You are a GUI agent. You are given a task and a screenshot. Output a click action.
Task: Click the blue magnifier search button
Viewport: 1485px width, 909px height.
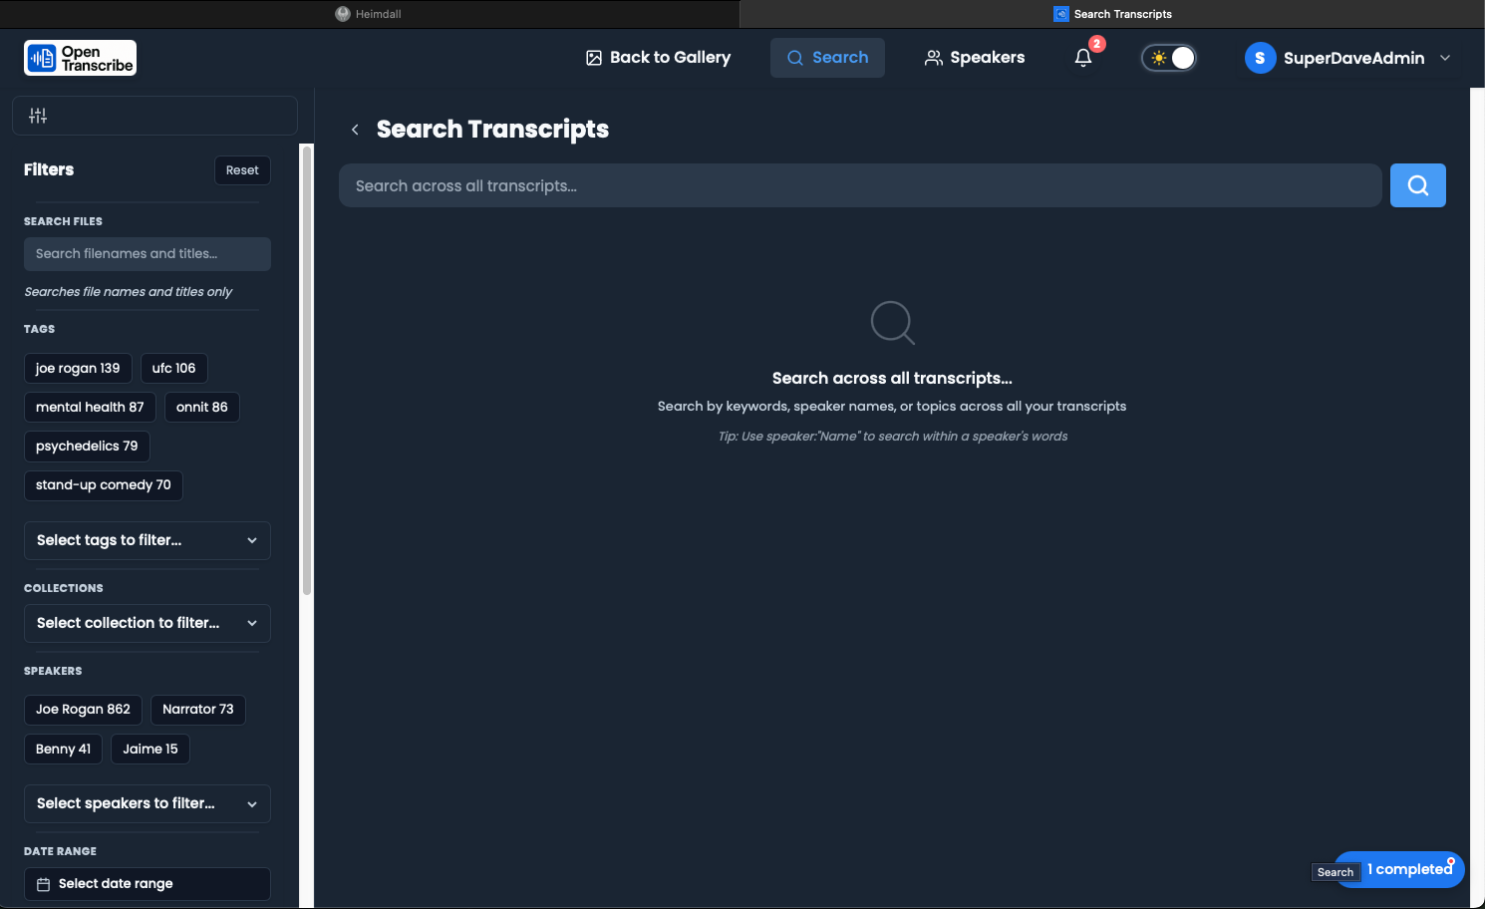[1417, 185]
